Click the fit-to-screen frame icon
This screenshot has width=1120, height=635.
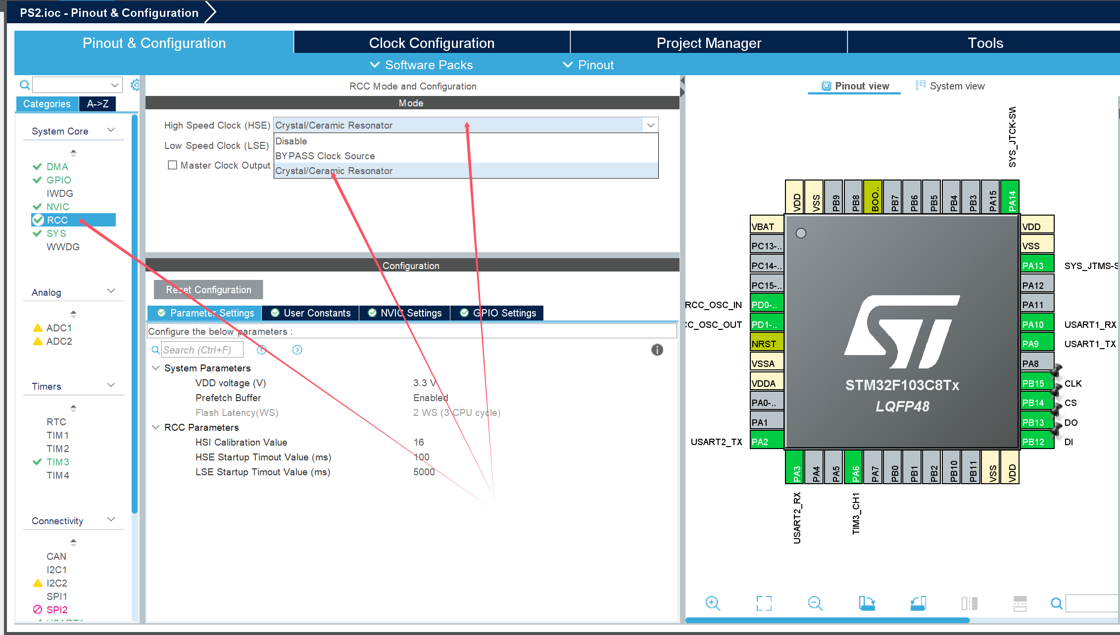[764, 603]
